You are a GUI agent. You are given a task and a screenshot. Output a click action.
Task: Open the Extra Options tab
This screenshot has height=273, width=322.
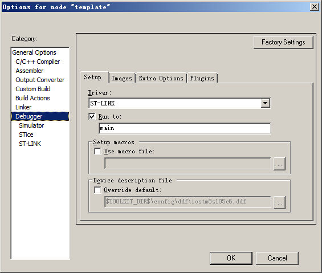click(161, 78)
